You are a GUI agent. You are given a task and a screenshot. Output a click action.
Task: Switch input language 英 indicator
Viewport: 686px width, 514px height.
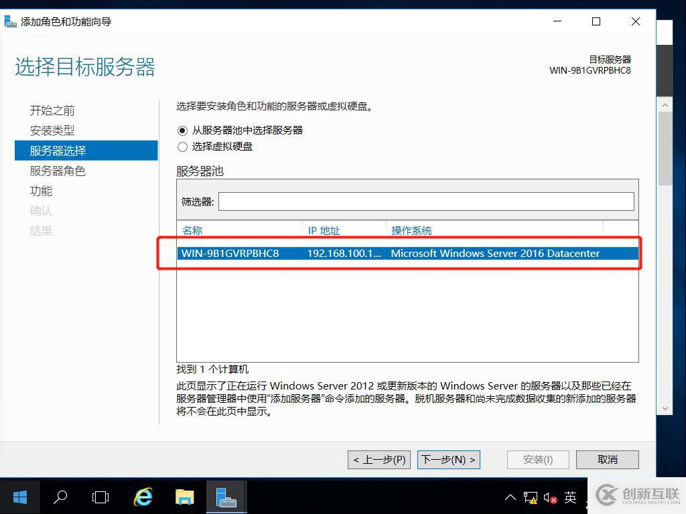tap(571, 497)
